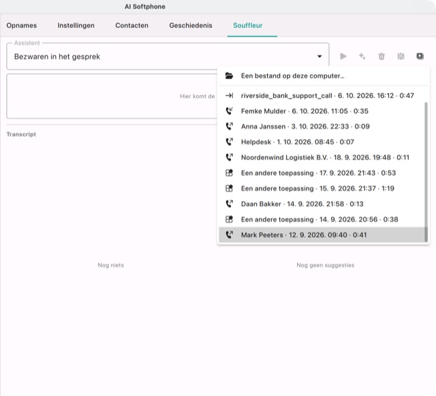Click the sparkle AI suggestions icon

(362, 56)
